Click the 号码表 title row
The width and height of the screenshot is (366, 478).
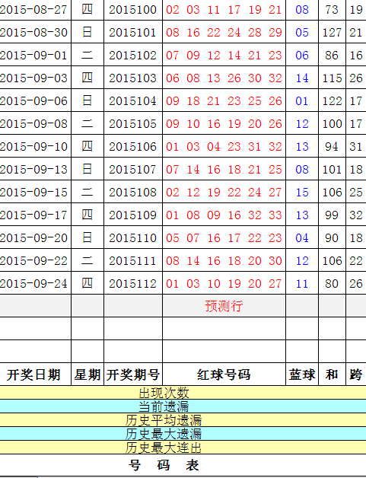[x=183, y=465]
